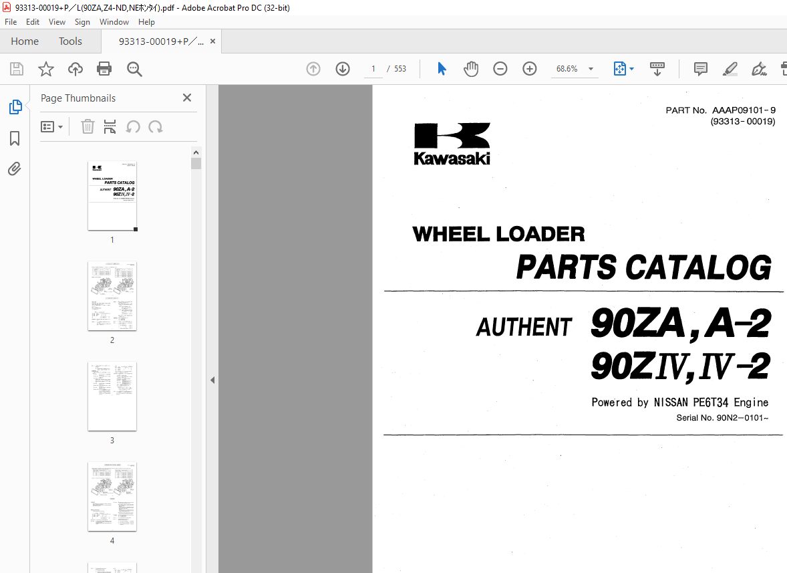Rotate page counterclockwise icon
The height and width of the screenshot is (573, 787).
click(133, 126)
